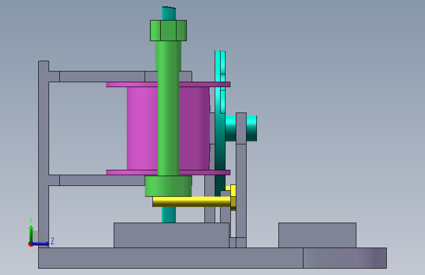This screenshot has width=425, height=275.
Task: Select the gray central block under spool
Action: click(171, 235)
